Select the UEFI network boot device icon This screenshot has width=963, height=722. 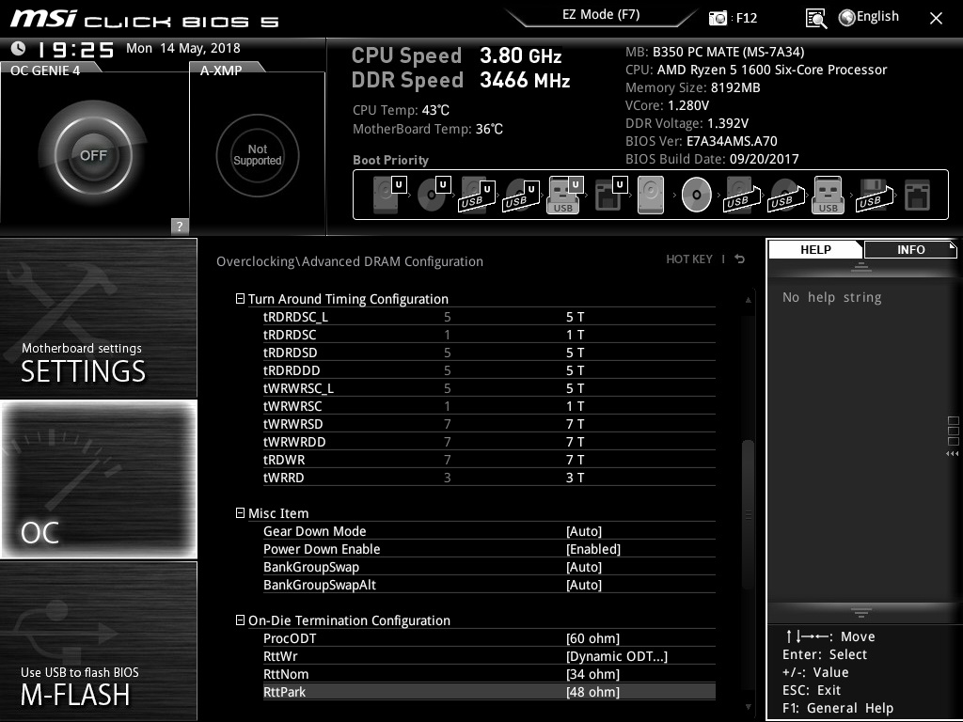(610, 195)
